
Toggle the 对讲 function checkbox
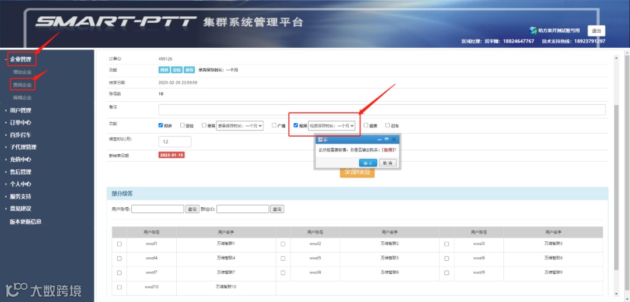pyautogui.click(x=161, y=125)
